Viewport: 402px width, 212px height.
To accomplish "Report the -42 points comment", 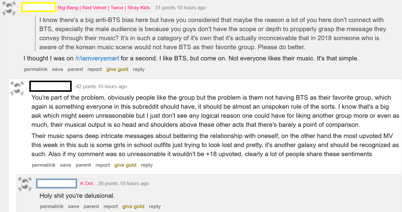I will pyautogui.click(x=103, y=165).
